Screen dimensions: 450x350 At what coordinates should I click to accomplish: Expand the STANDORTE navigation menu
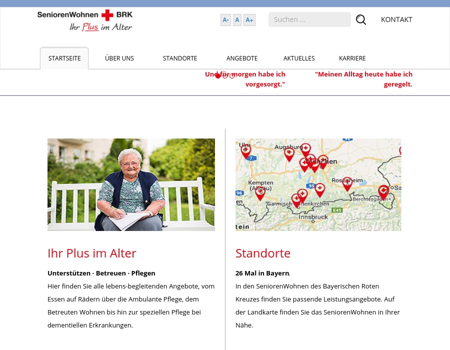179,58
